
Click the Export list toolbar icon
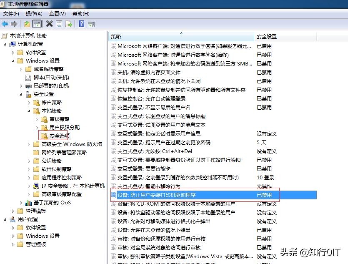coord(69,24)
